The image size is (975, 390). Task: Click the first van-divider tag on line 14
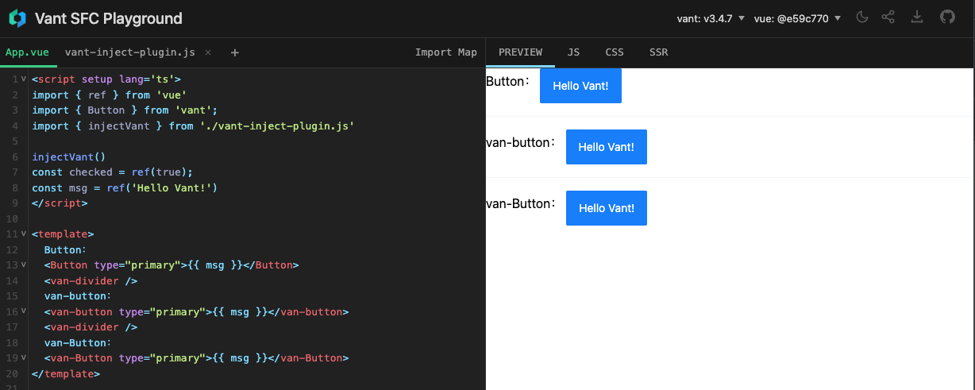(91, 281)
